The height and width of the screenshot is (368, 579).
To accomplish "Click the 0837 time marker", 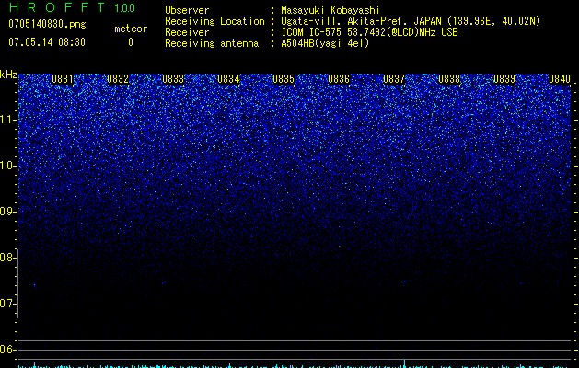I will click(x=394, y=78).
